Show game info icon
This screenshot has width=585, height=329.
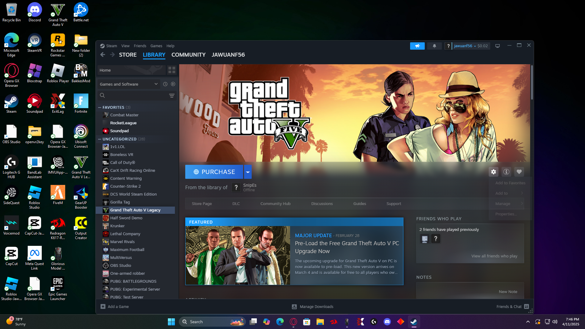click(x=506, y=172)
